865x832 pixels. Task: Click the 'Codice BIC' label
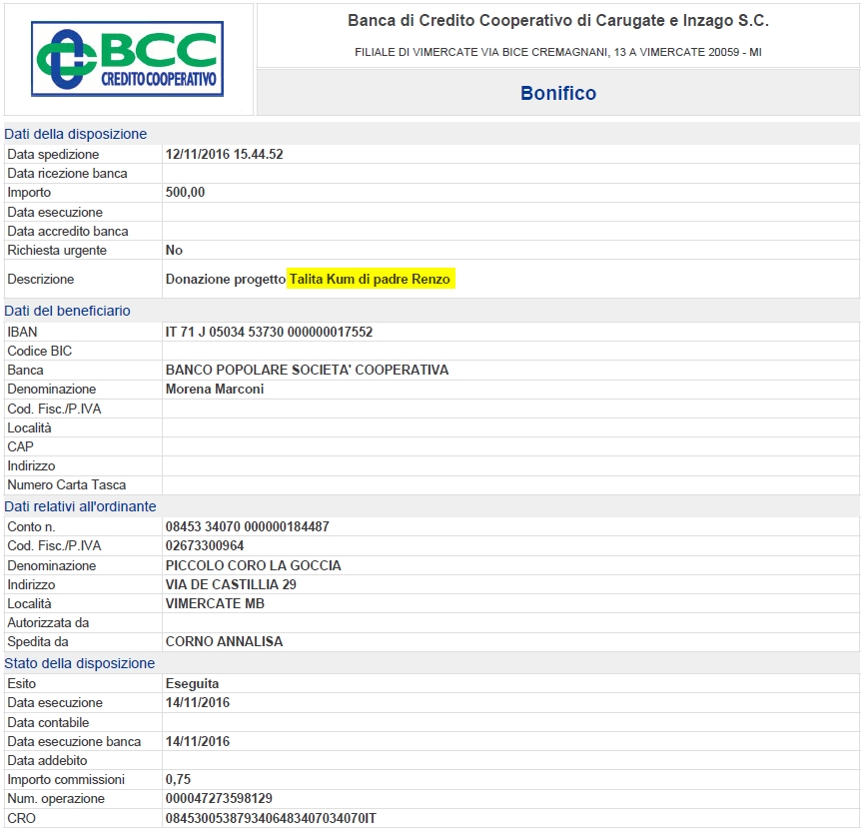click(40, 351)
